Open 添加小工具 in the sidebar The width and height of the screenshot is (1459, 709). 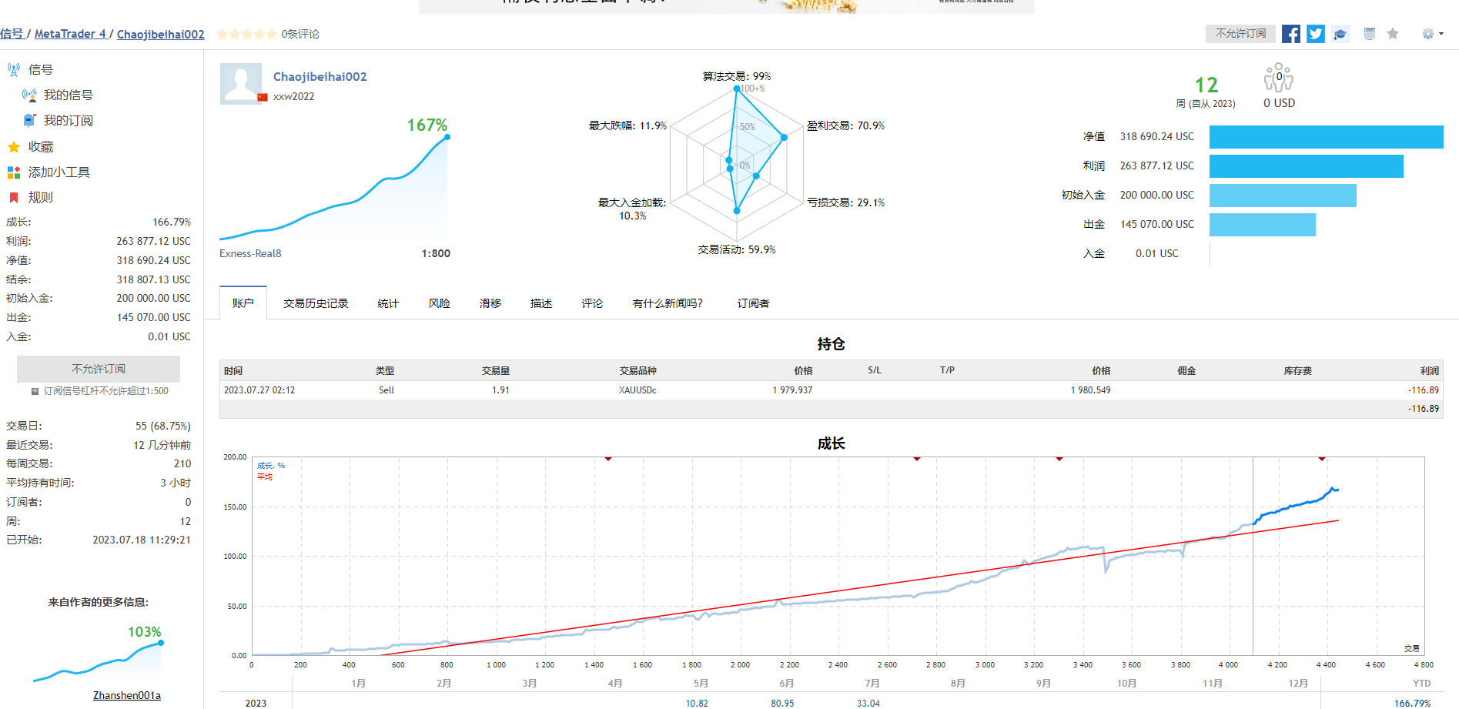coord(59,172)
